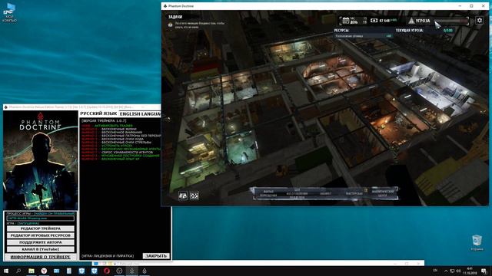Viewport: 492px width, 276px height.
Task: Open File Explorer from the taskbar
Action: click(x=32, y=271)
